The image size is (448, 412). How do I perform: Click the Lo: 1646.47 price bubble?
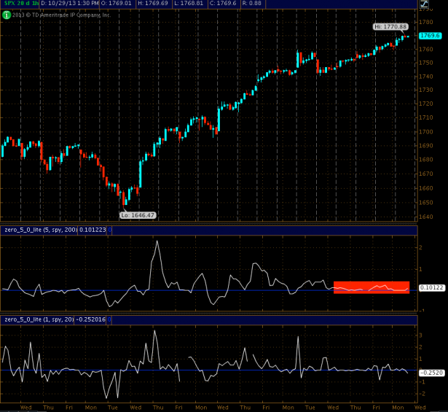click(x=138, y=215)
